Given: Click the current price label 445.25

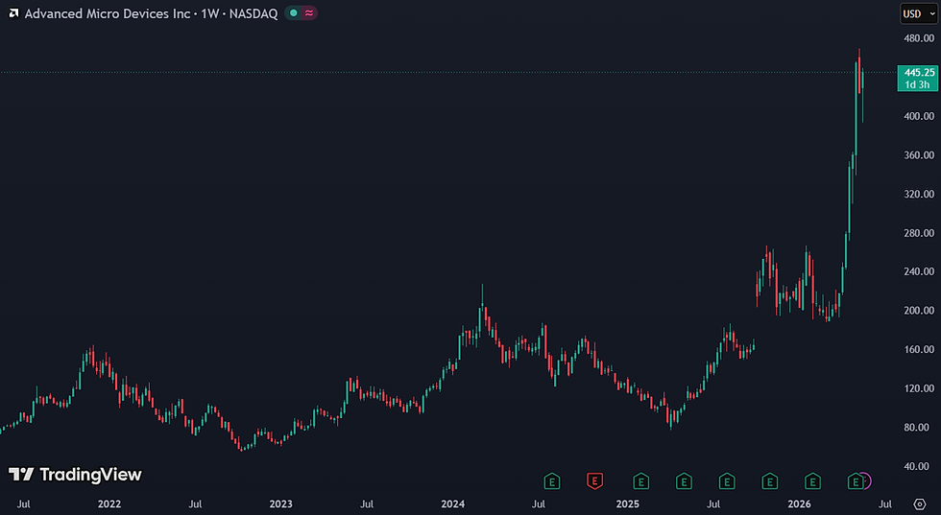Looking at the screenshot, I should tap(920, 73).
